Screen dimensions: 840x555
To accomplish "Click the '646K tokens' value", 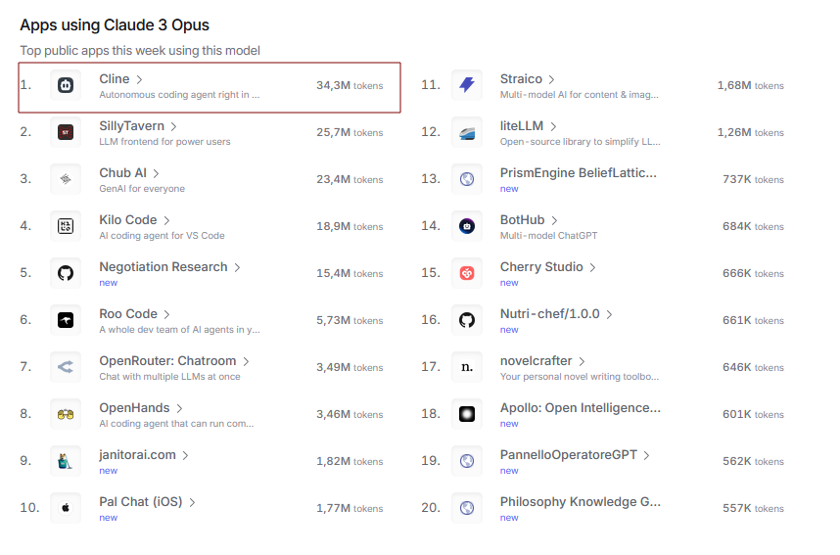I will (753, 367).
